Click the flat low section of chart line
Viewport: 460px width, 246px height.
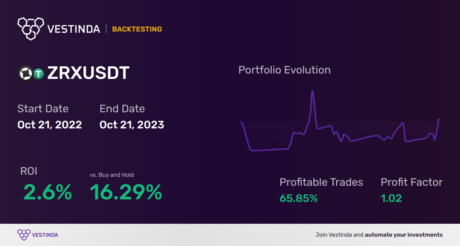[270, 150]
